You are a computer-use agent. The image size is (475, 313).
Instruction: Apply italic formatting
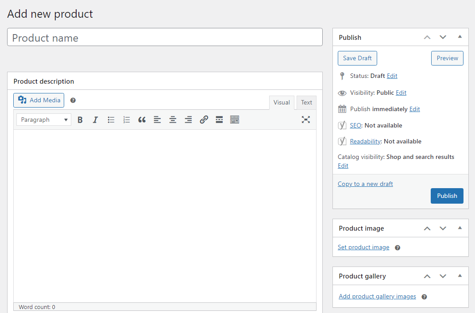coord(95,120)
